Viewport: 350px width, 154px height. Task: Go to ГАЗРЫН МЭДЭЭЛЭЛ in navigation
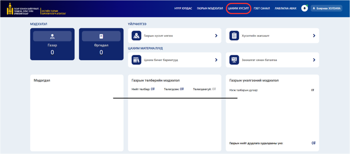210,8
